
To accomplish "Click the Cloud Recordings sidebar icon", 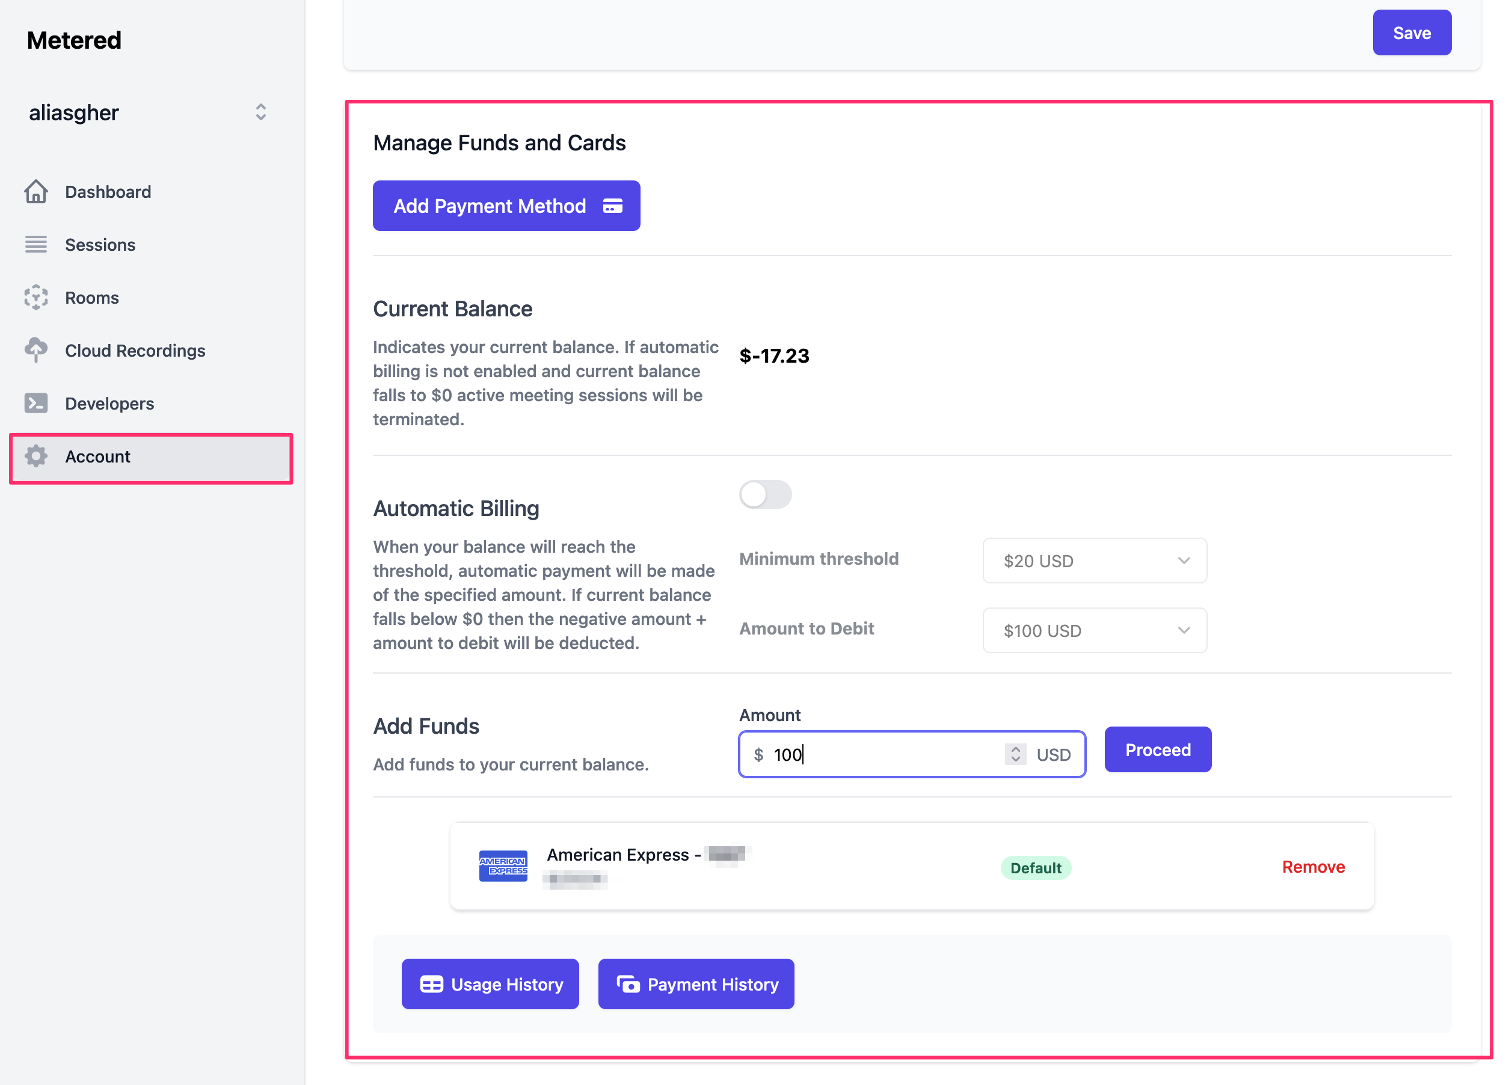I will coord(37,349).
